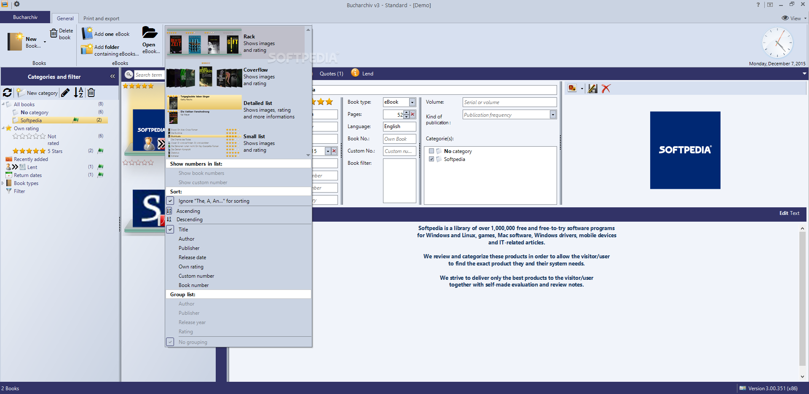The image size is (809, 394).
Task: Click the Delete book trash icon
Action: point(54,33)
